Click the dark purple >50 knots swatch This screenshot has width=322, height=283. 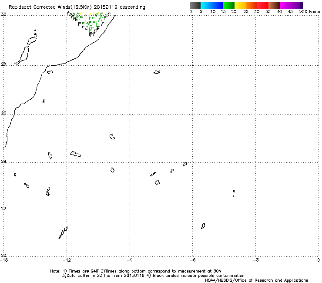301,5
